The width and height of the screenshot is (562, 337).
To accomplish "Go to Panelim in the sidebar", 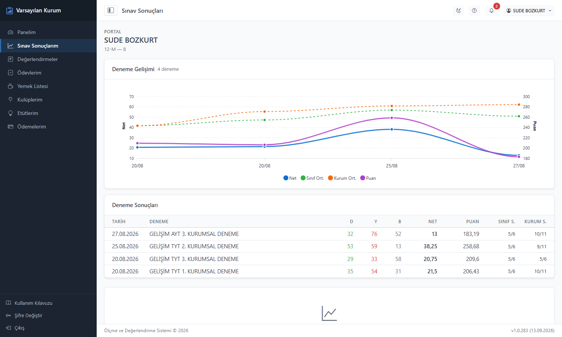I will click(x=48, y=32).
